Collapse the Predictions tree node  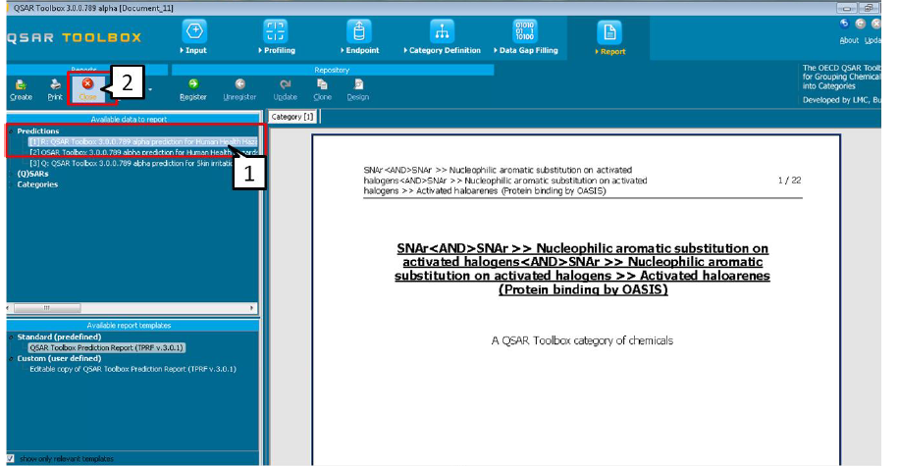click(x=11, y=131)
